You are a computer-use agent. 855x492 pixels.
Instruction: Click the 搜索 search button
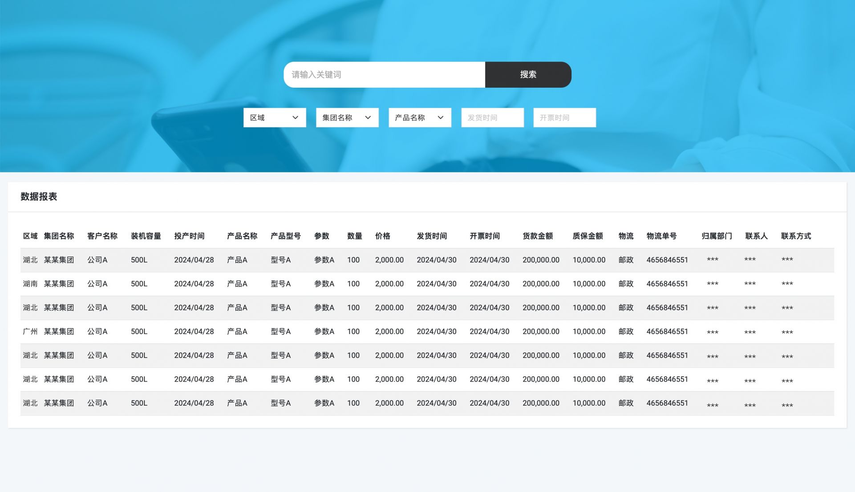click(x=528, y=74)
